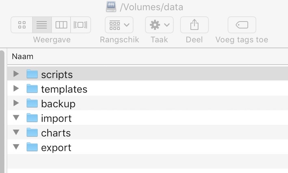The image size is (288, 173).
Task: Expand the templates folder triangle
Action: pos(16,88)
